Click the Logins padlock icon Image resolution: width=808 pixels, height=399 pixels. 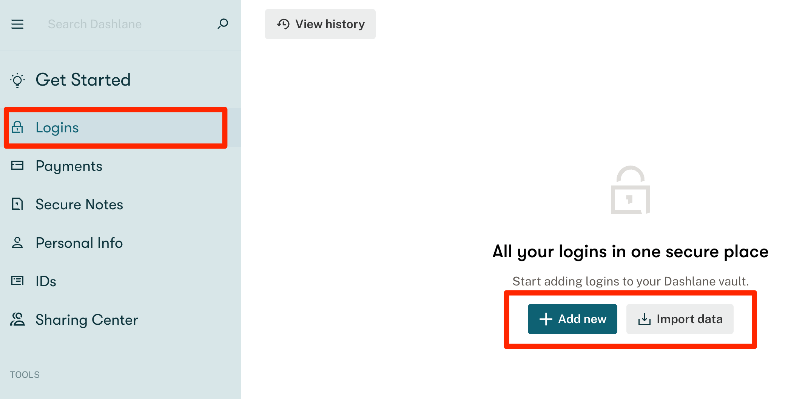point(17,127)
